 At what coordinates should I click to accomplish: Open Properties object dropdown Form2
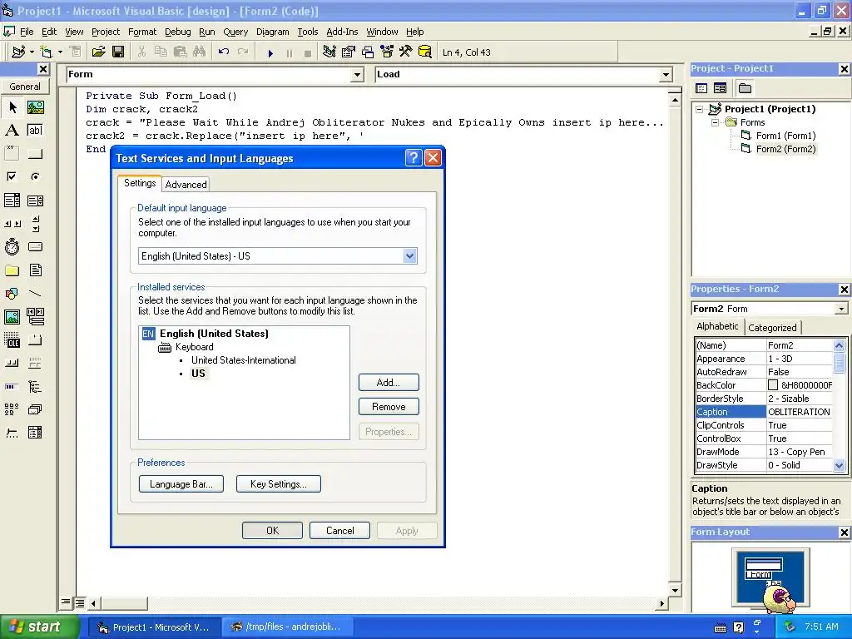pos(841,309)
